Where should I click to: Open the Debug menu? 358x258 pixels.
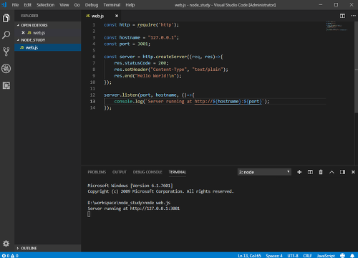(x=92, y=5)
